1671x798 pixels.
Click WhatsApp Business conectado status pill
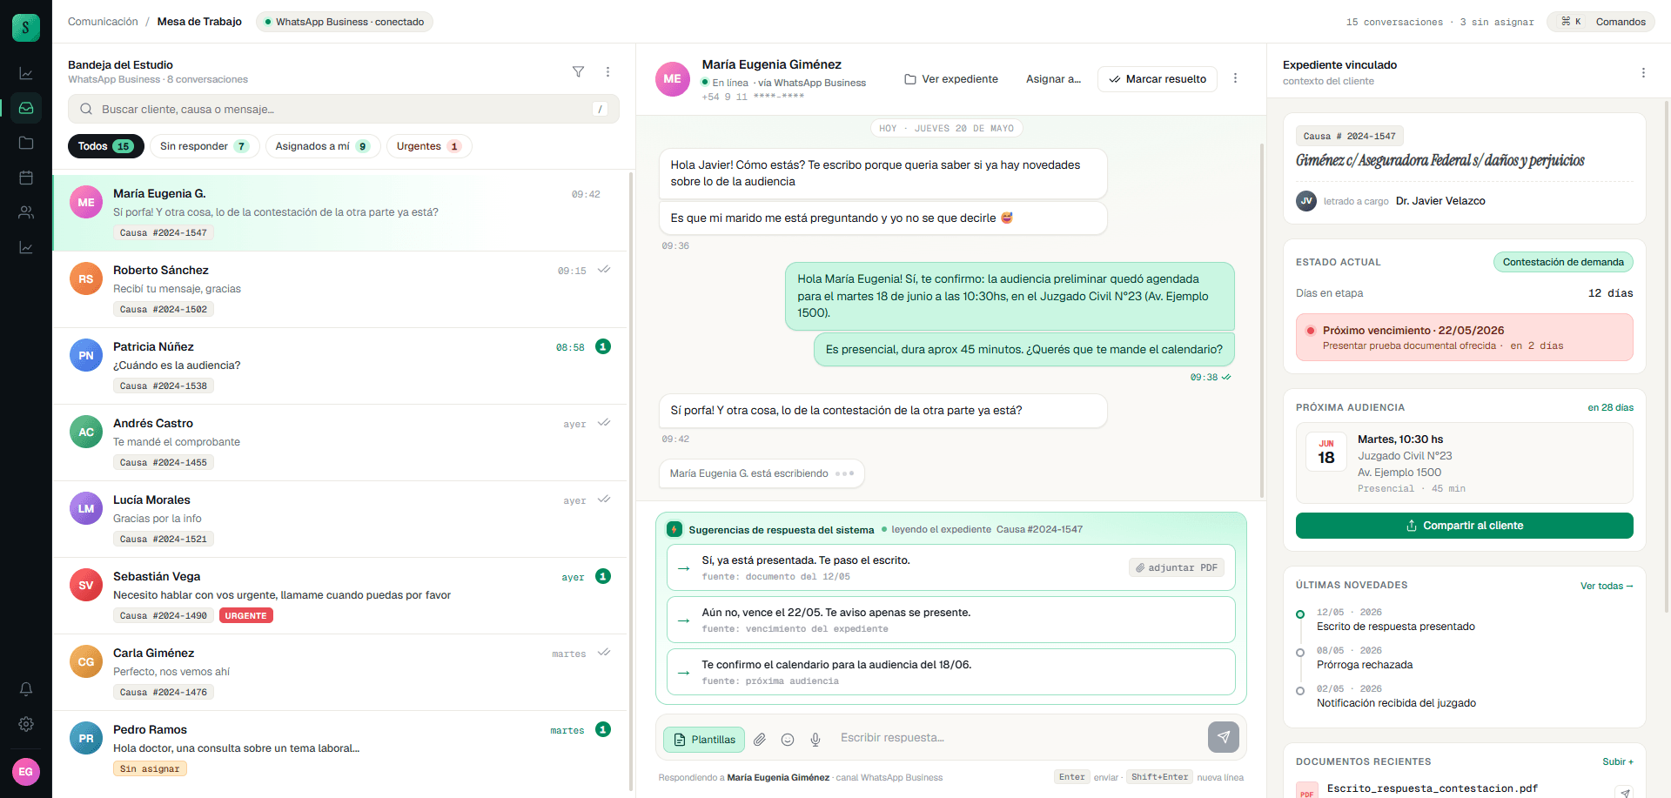tap(345, 22)
